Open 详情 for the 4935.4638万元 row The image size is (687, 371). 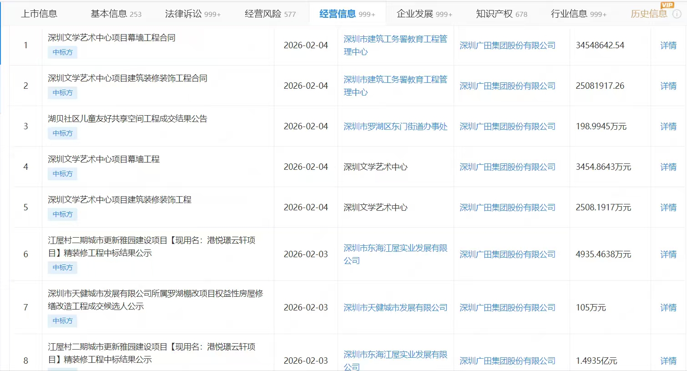[x=668, y=254]
